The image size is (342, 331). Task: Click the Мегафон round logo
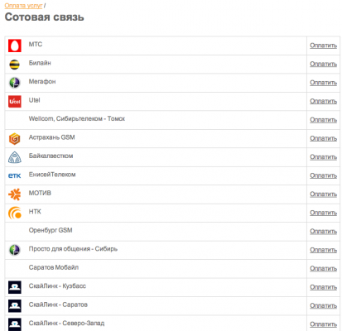(x=15, y=83)
